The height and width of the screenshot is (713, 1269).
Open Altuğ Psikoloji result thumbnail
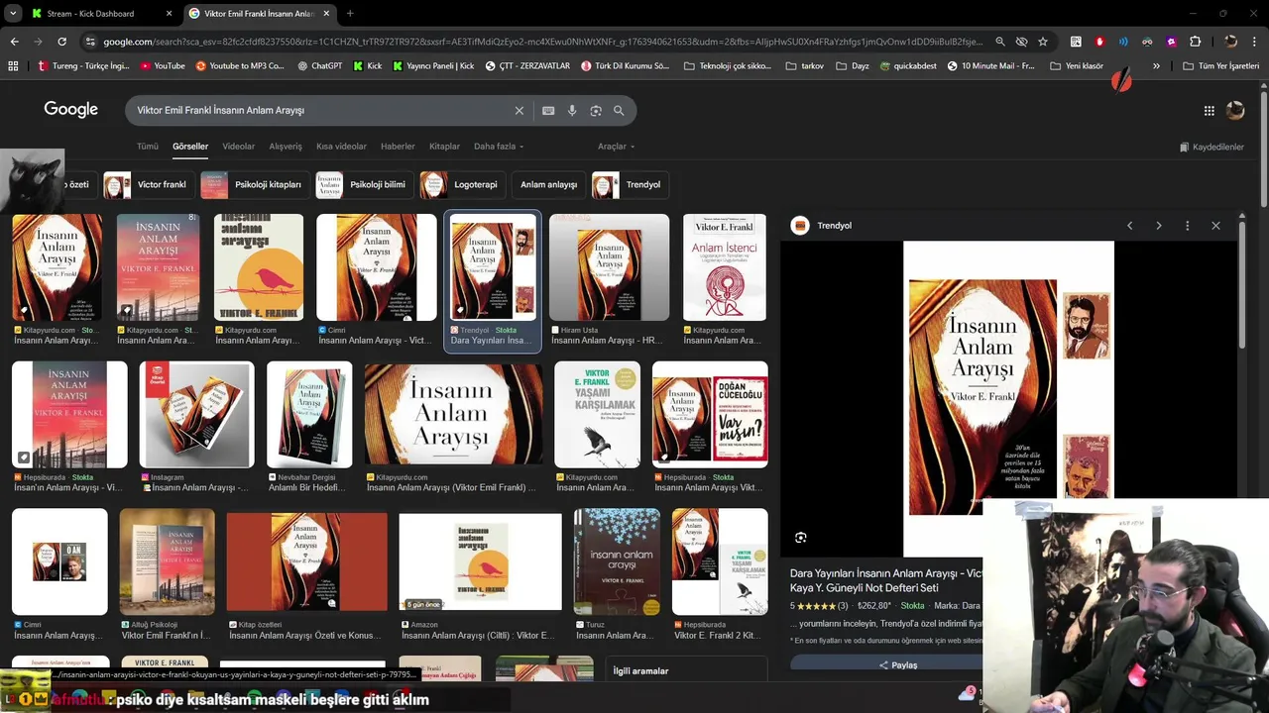(167, 561)
